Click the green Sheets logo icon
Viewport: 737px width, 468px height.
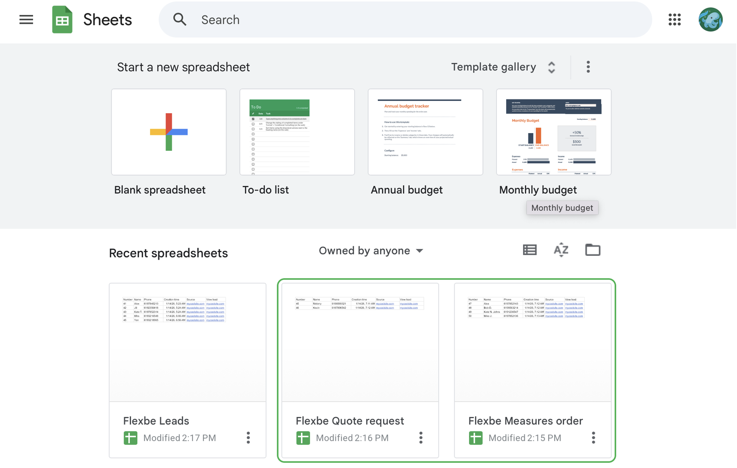[x=62, y=20]
